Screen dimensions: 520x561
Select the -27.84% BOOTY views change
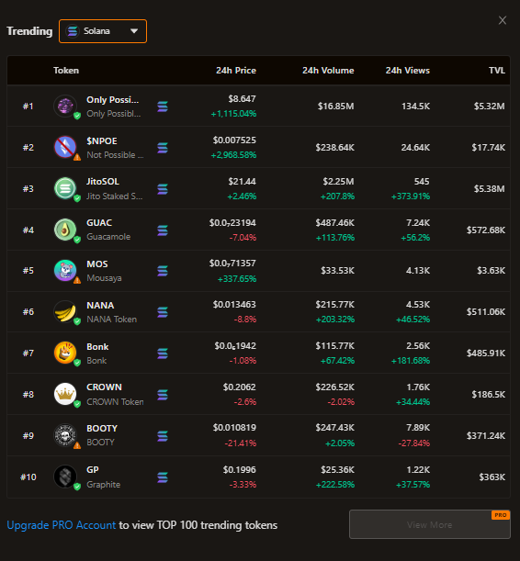(414, 443)
